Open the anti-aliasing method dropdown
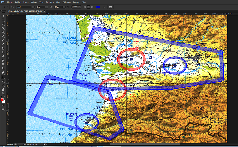The image size is (238, 147). click(76, 7)
